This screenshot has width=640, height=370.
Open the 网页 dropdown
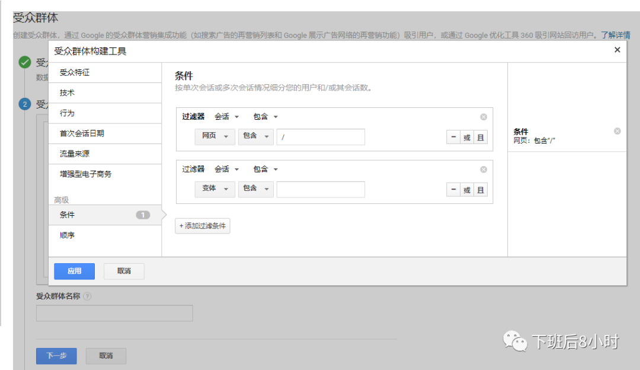click(215, 137)
